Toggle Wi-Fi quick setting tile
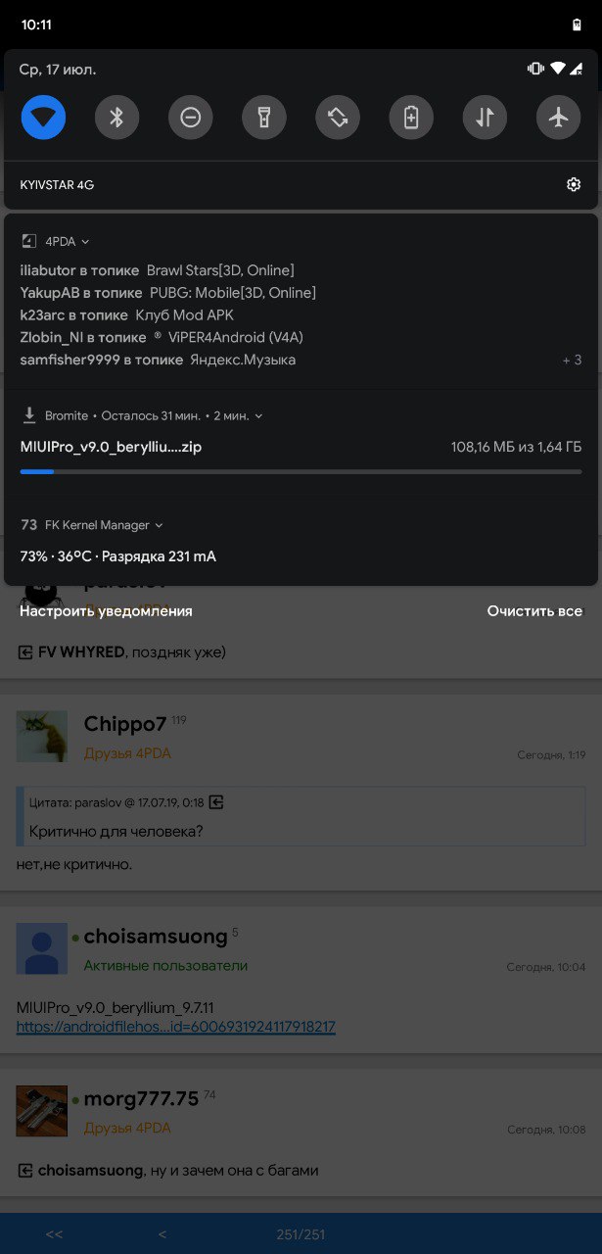Viewport: 602px width, 1254px height. 43,118
